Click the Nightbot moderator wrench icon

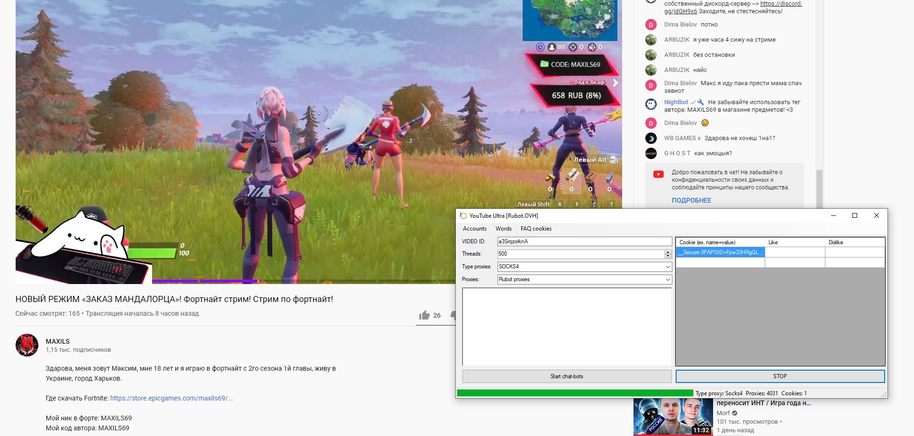(x=701, y=102)
